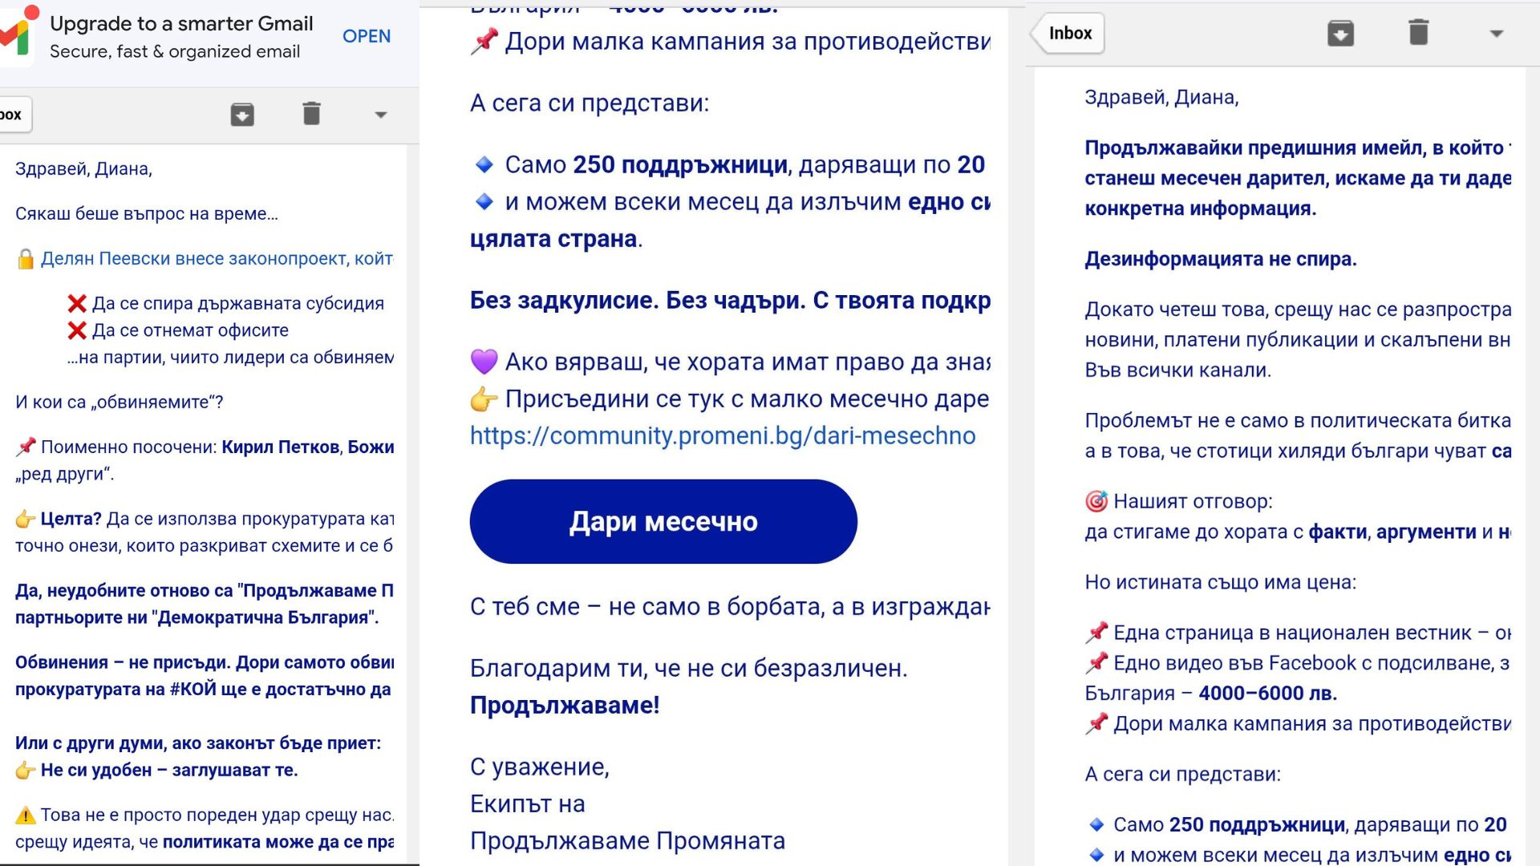The image size is (1540, 866).
Task: Click the greeting "Здравей, Диана," in the left panel
Action: 83,168
